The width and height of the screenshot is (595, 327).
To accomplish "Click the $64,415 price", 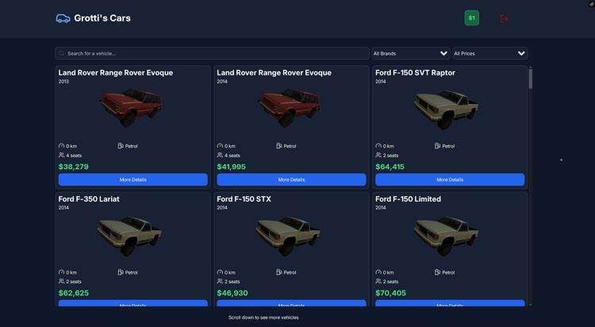I will 390,167.
